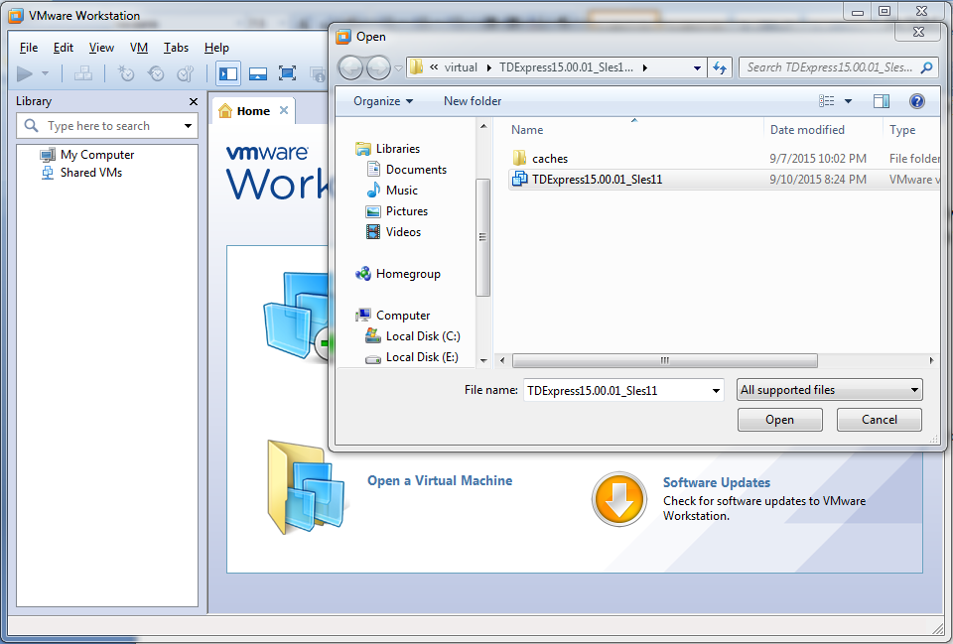Switch to the Home tab

253,111
